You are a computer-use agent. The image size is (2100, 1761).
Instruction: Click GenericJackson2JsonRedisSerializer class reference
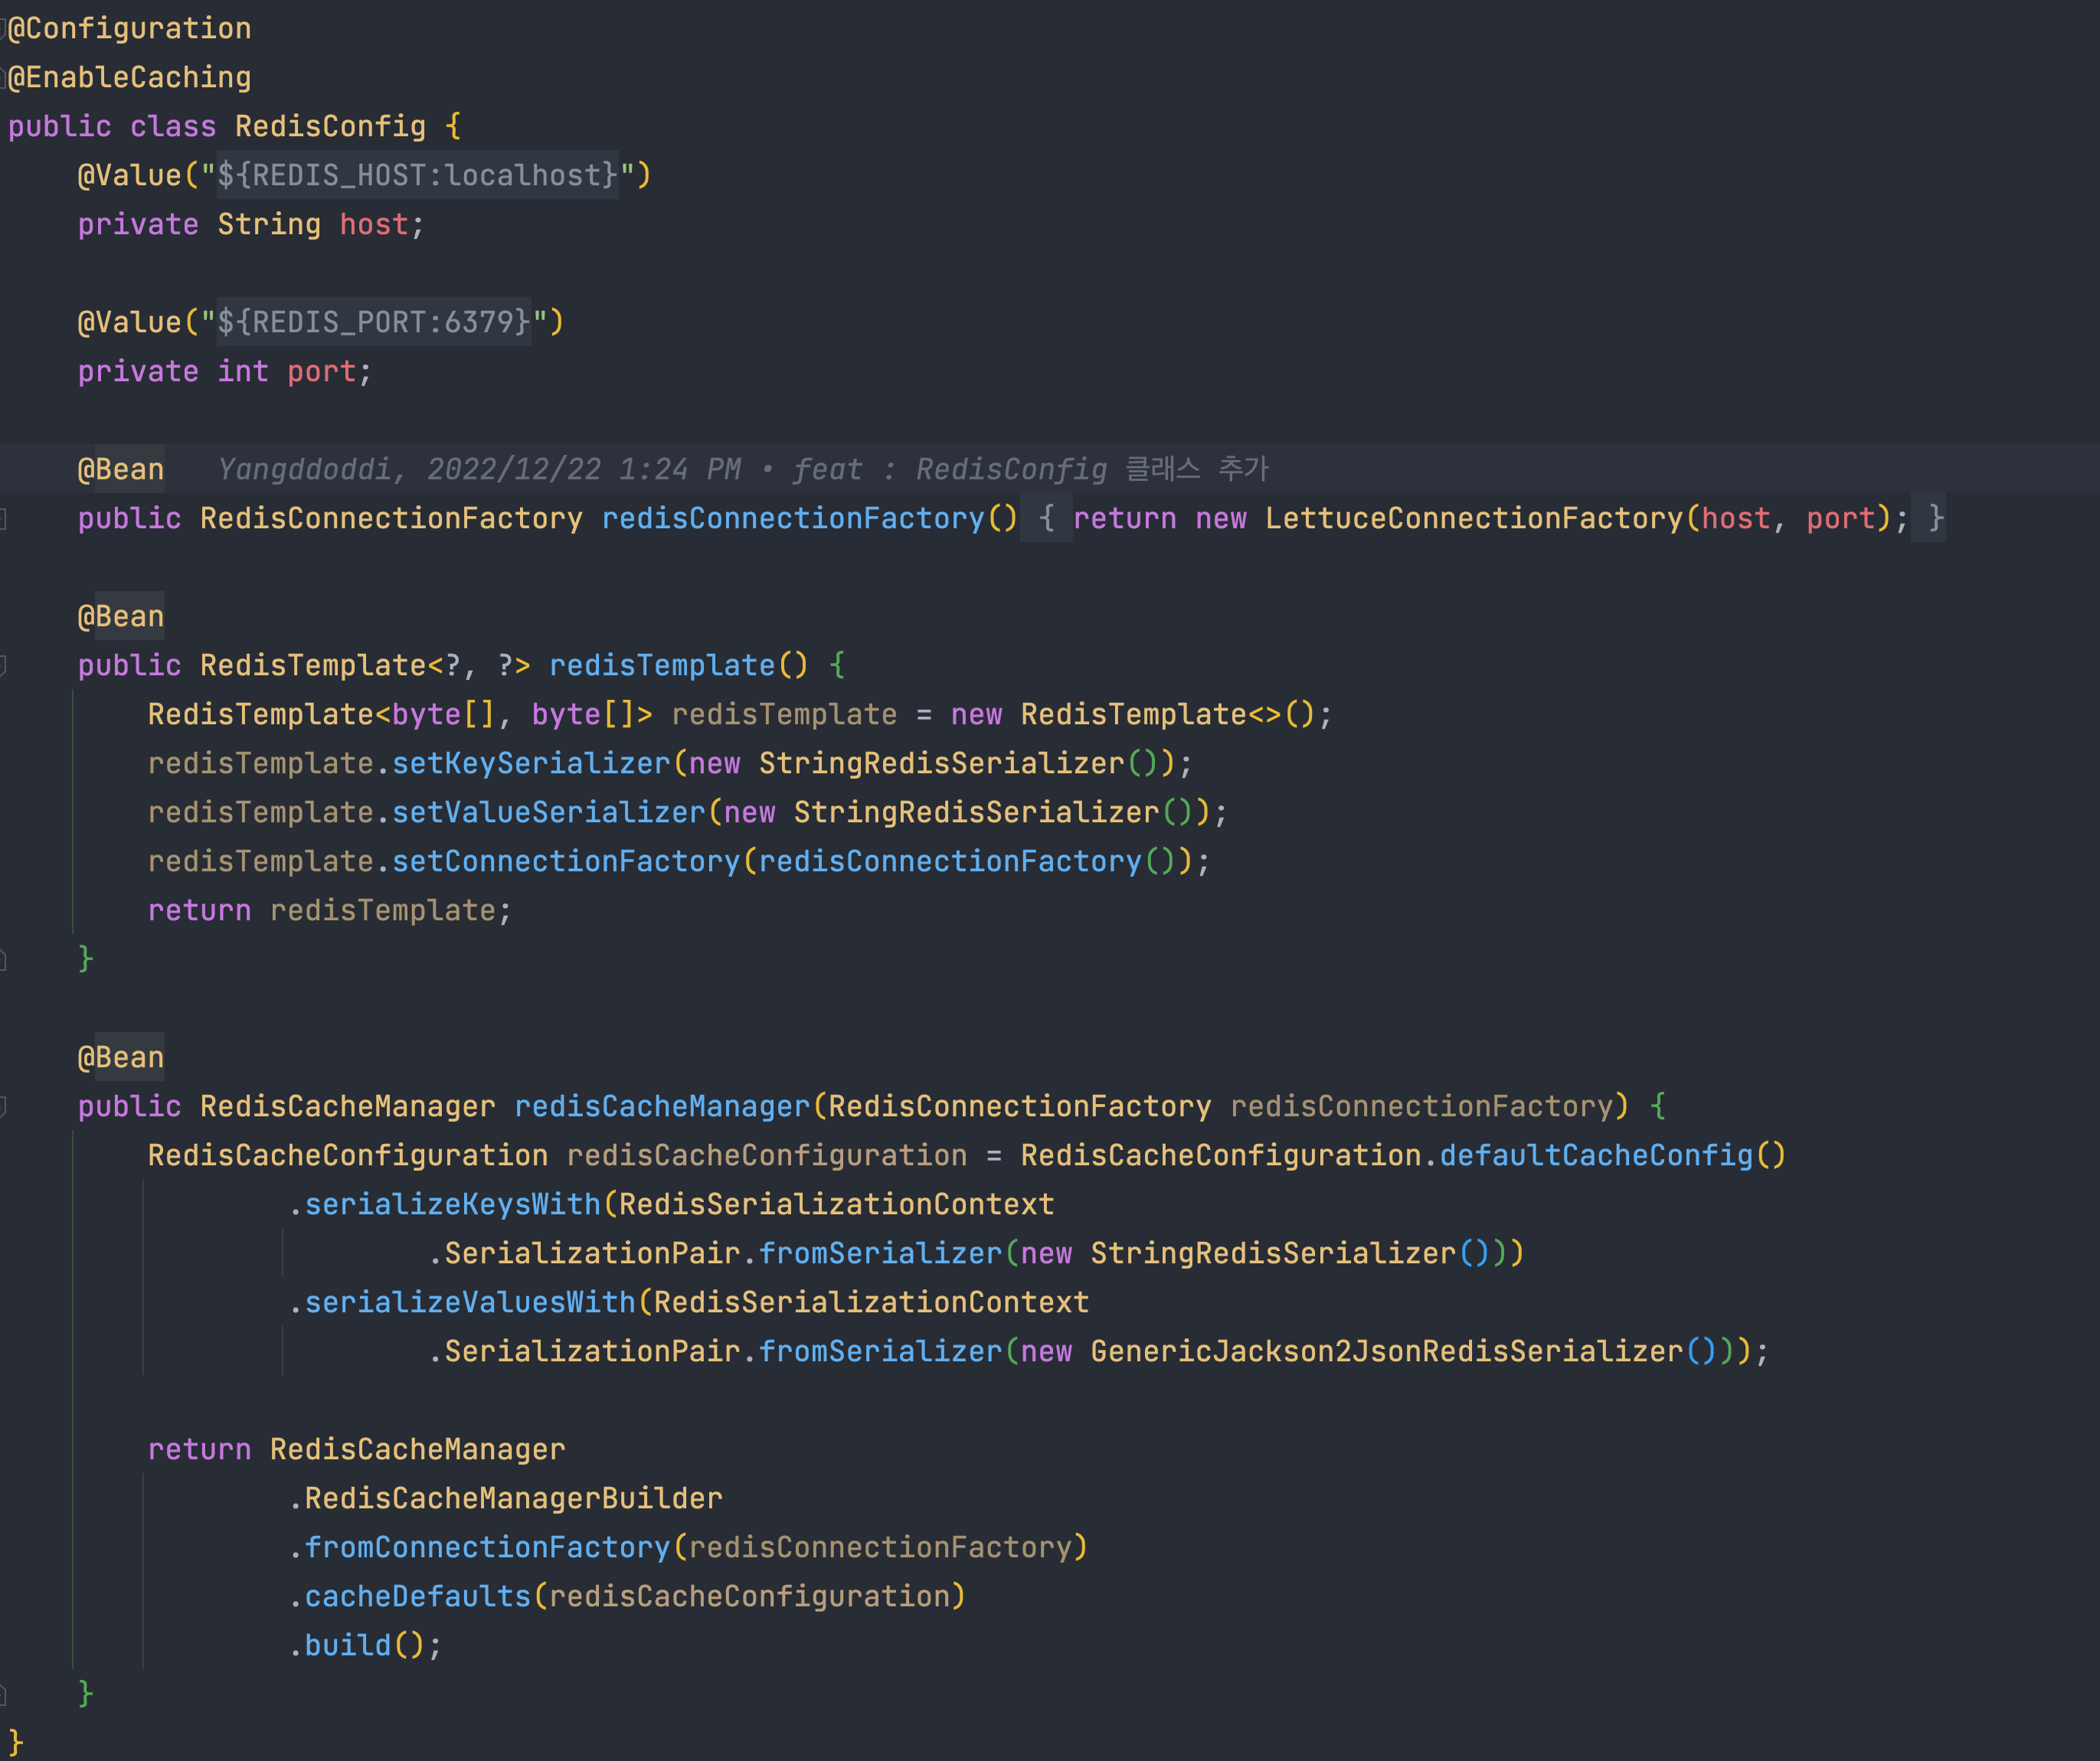coord(1386,1351)
